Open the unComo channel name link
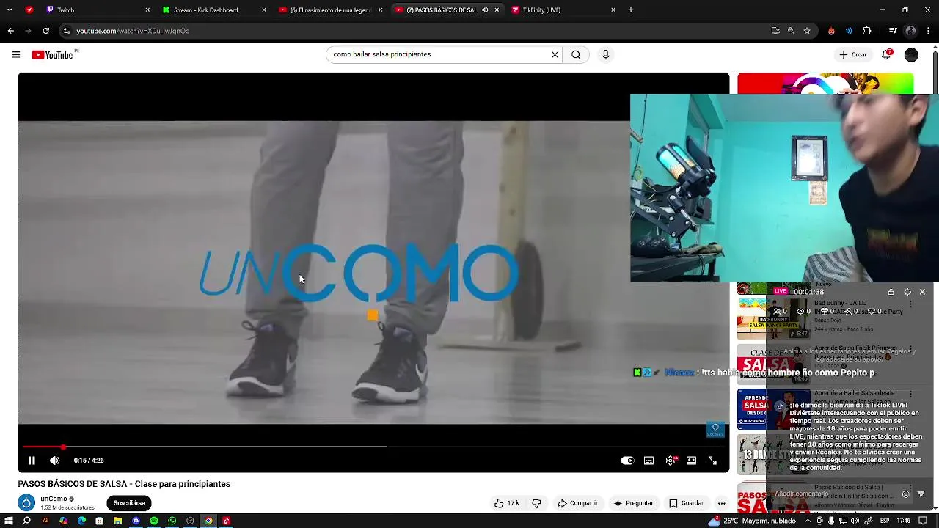This screenshot has height=528, width=939. point(54,499)
